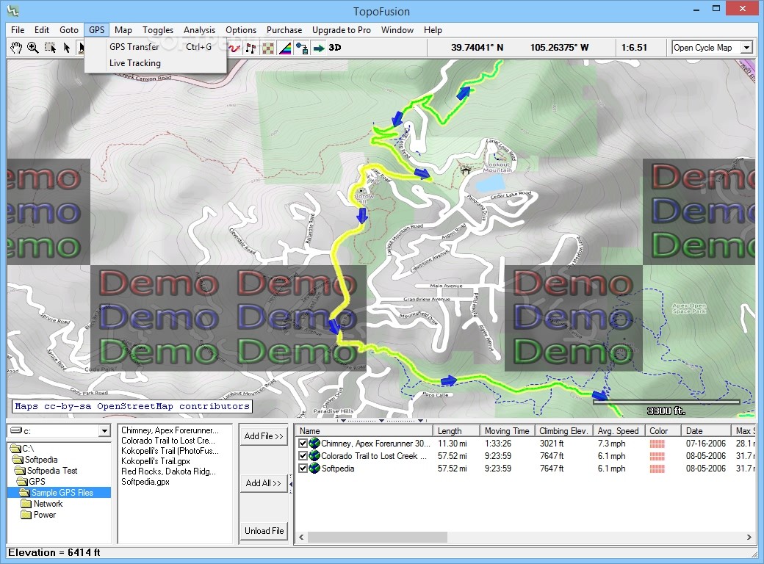Click the Network folder icon

pos(26,504)
